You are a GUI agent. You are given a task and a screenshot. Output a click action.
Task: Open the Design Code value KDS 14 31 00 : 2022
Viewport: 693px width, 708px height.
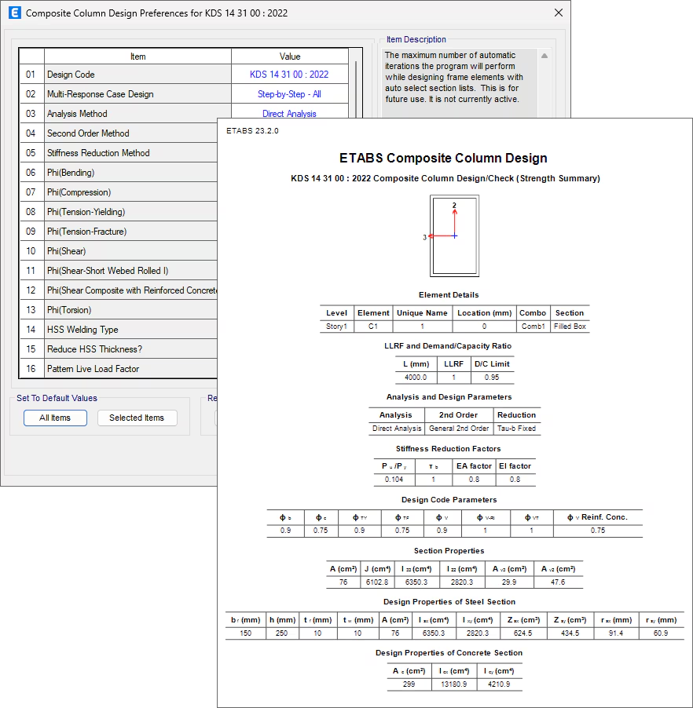289,75
